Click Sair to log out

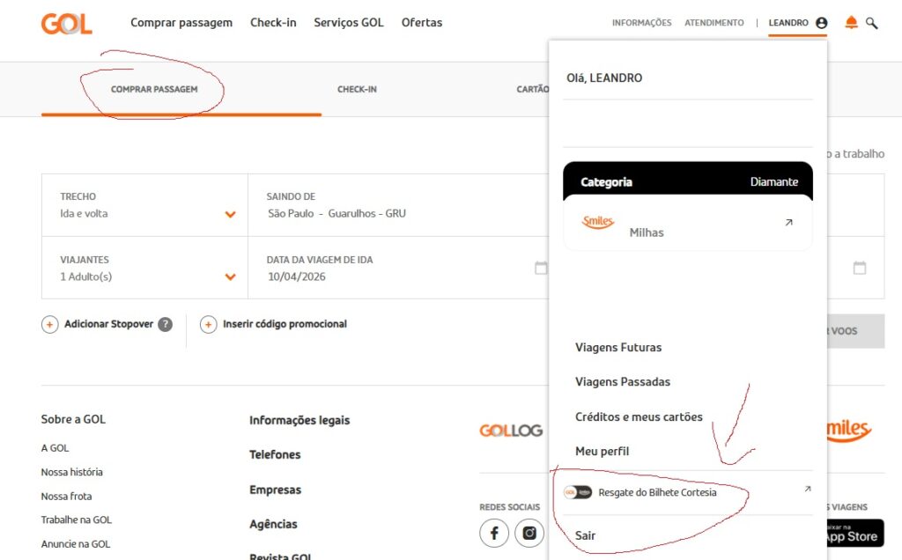(586, 535)
